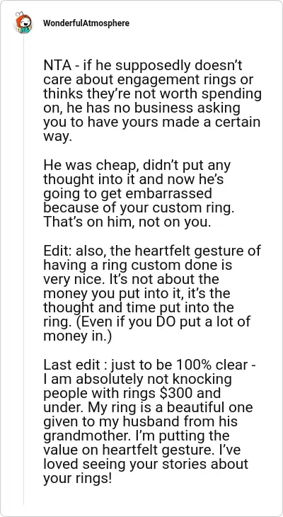Click the 'Edit: also' label
Viewport: 283px width, 517px height.
tap(75, 251)
